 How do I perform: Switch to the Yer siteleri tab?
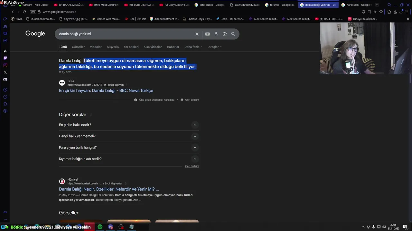(131, 47)
